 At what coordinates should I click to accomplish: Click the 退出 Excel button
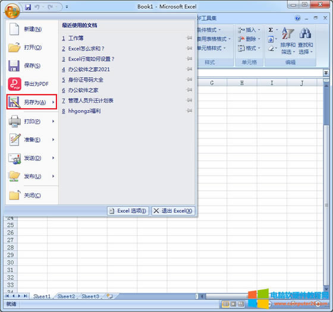coord(173,211)
